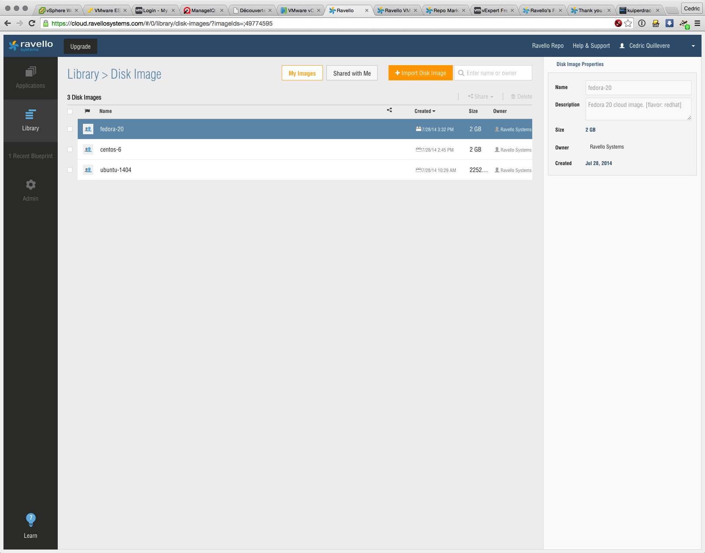Click the share column header icon
Viewport: 705px width, 553px height.
[389, 110]
